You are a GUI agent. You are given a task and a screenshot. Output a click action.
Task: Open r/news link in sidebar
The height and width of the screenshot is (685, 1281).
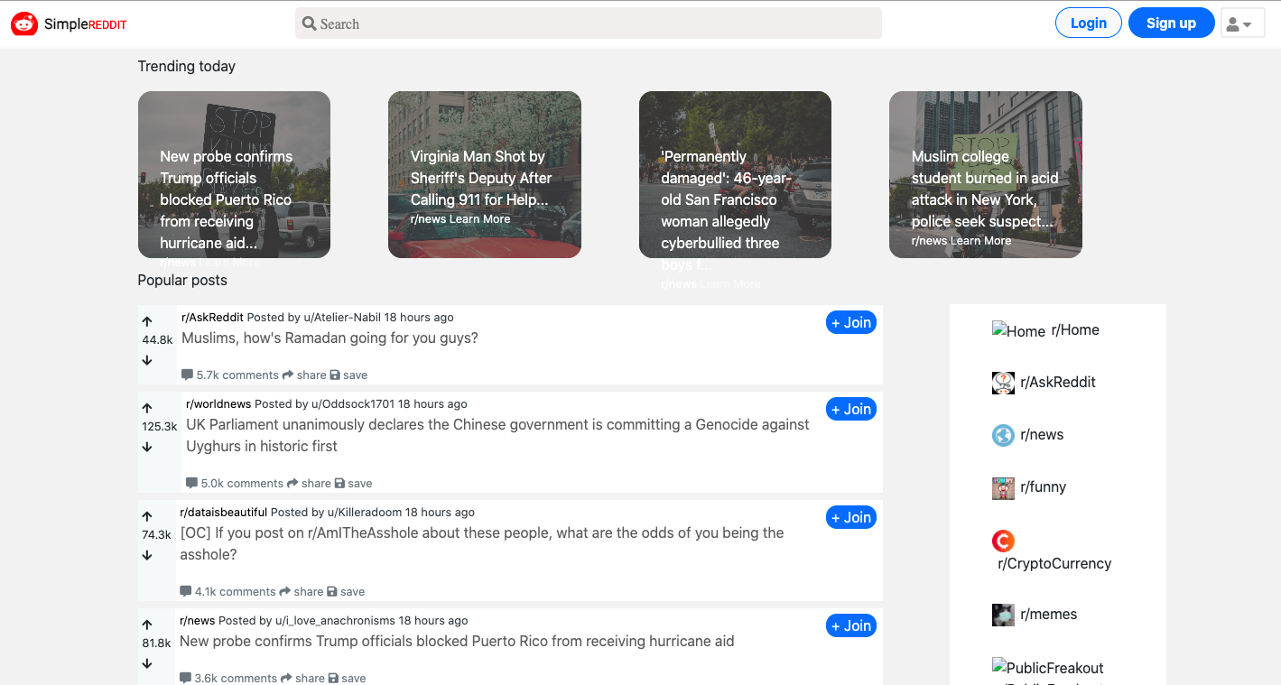pos(1042,435)
